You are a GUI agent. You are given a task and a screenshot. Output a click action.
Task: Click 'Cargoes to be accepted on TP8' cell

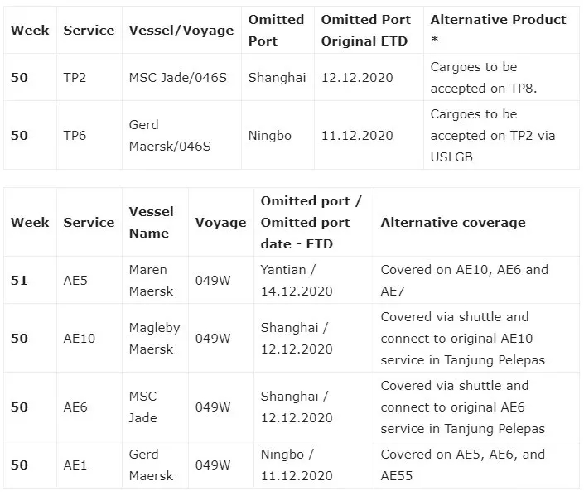(485, 77)
